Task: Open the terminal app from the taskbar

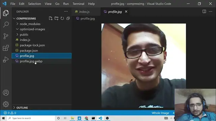Action: 93,118
